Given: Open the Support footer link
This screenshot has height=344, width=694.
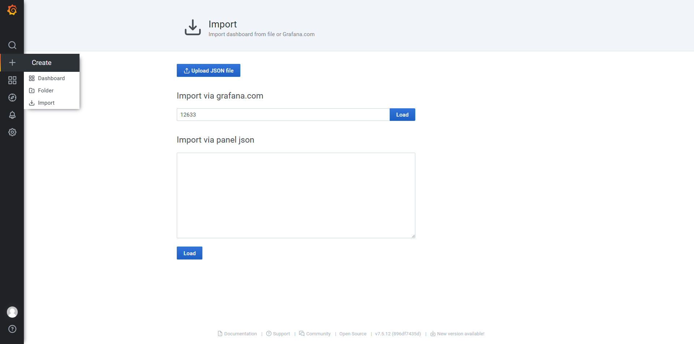Looking at the screenshot, I should (278, 334).
